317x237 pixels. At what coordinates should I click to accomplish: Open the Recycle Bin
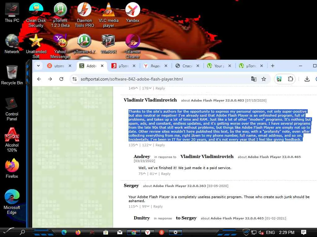point(12,75)
